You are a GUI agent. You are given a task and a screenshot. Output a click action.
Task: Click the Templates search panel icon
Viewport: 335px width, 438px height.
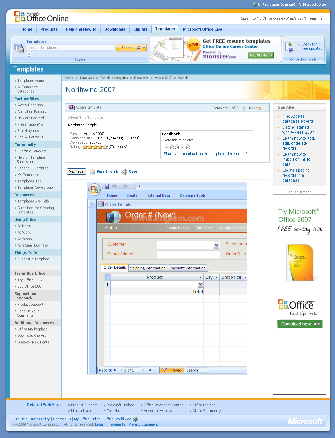coord(19,48)
